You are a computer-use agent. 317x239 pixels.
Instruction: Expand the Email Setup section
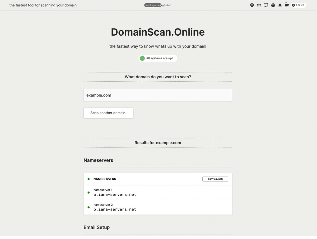97,227
